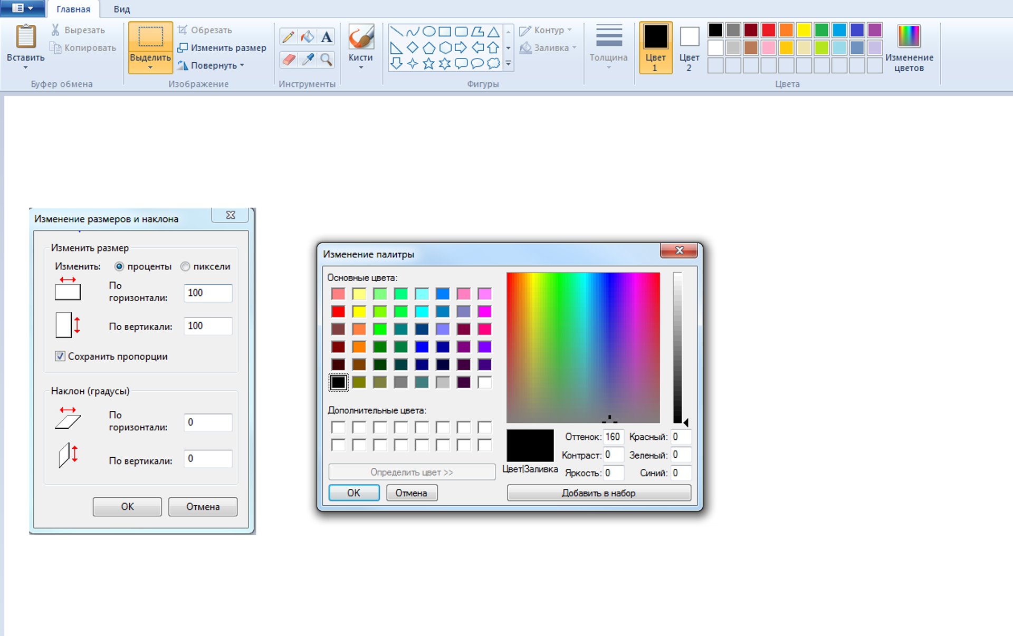Select the пиксели radio button
Image resolution: width=1013 pixels, height=636 pixels.
(x=185, y=267)
